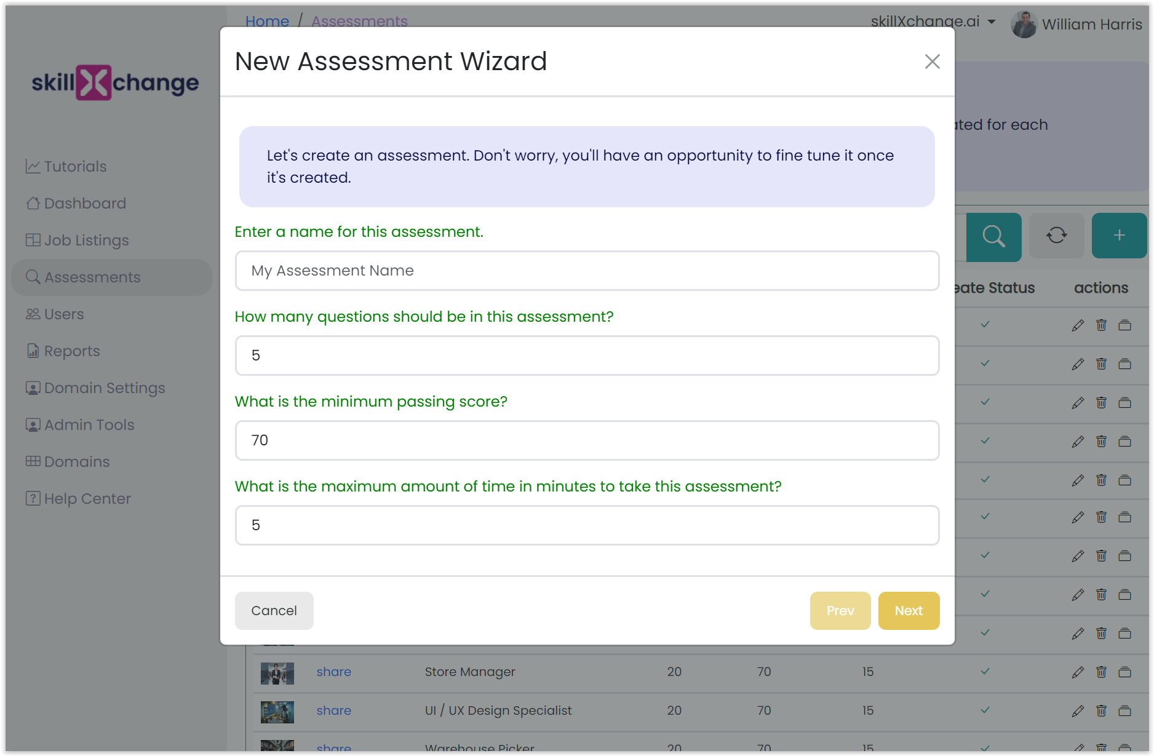Click the Next button in the wizard
The height and width of the screenshot is (756, 1154).
(x=909, y=610)
